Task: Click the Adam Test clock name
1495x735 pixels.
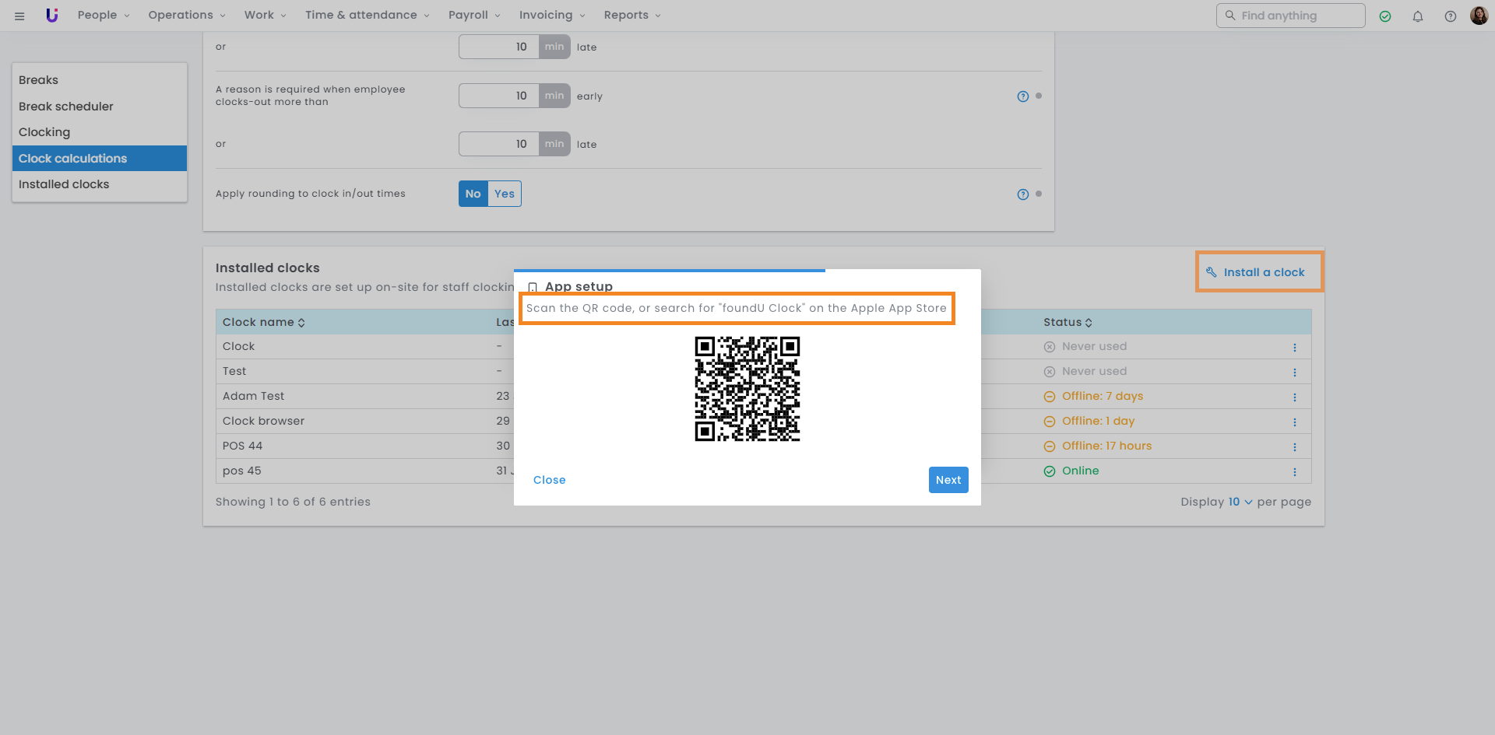Action: point(254,396)
